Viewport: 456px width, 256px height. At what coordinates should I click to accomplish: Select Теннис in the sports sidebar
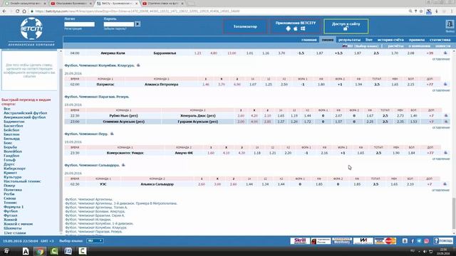[10, 203]
